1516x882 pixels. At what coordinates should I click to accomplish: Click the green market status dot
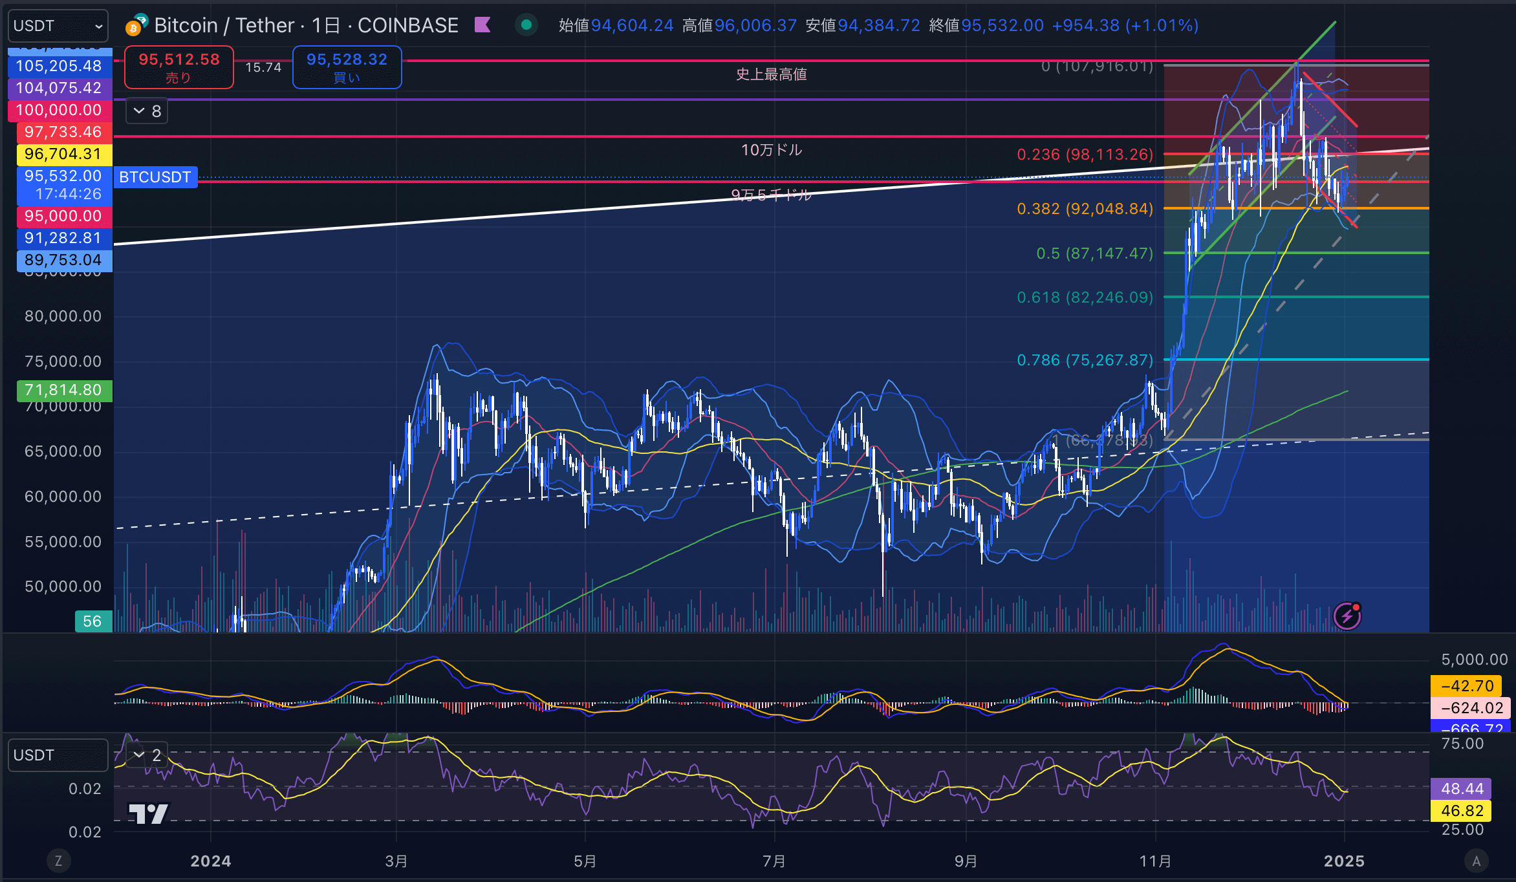(526, 25)
